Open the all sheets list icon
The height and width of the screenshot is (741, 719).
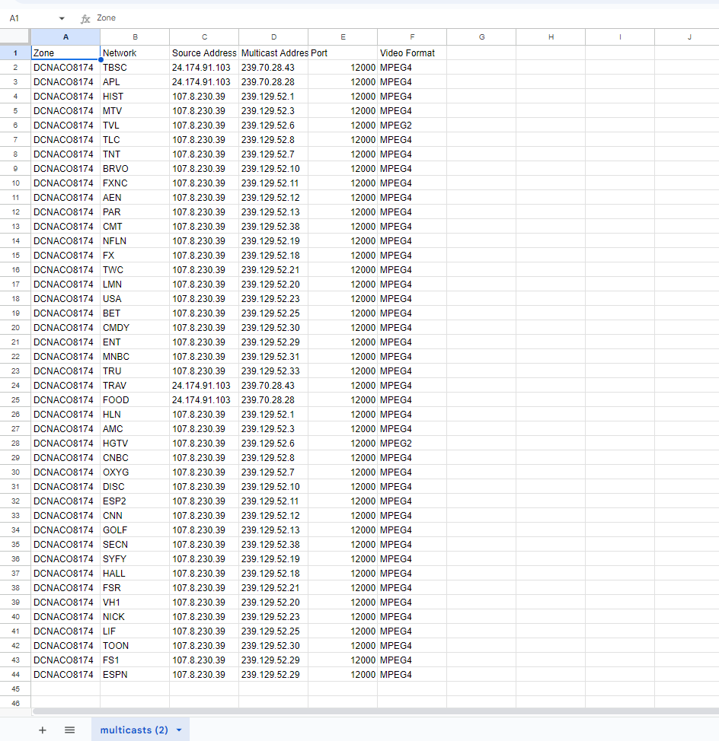(69, 730)
